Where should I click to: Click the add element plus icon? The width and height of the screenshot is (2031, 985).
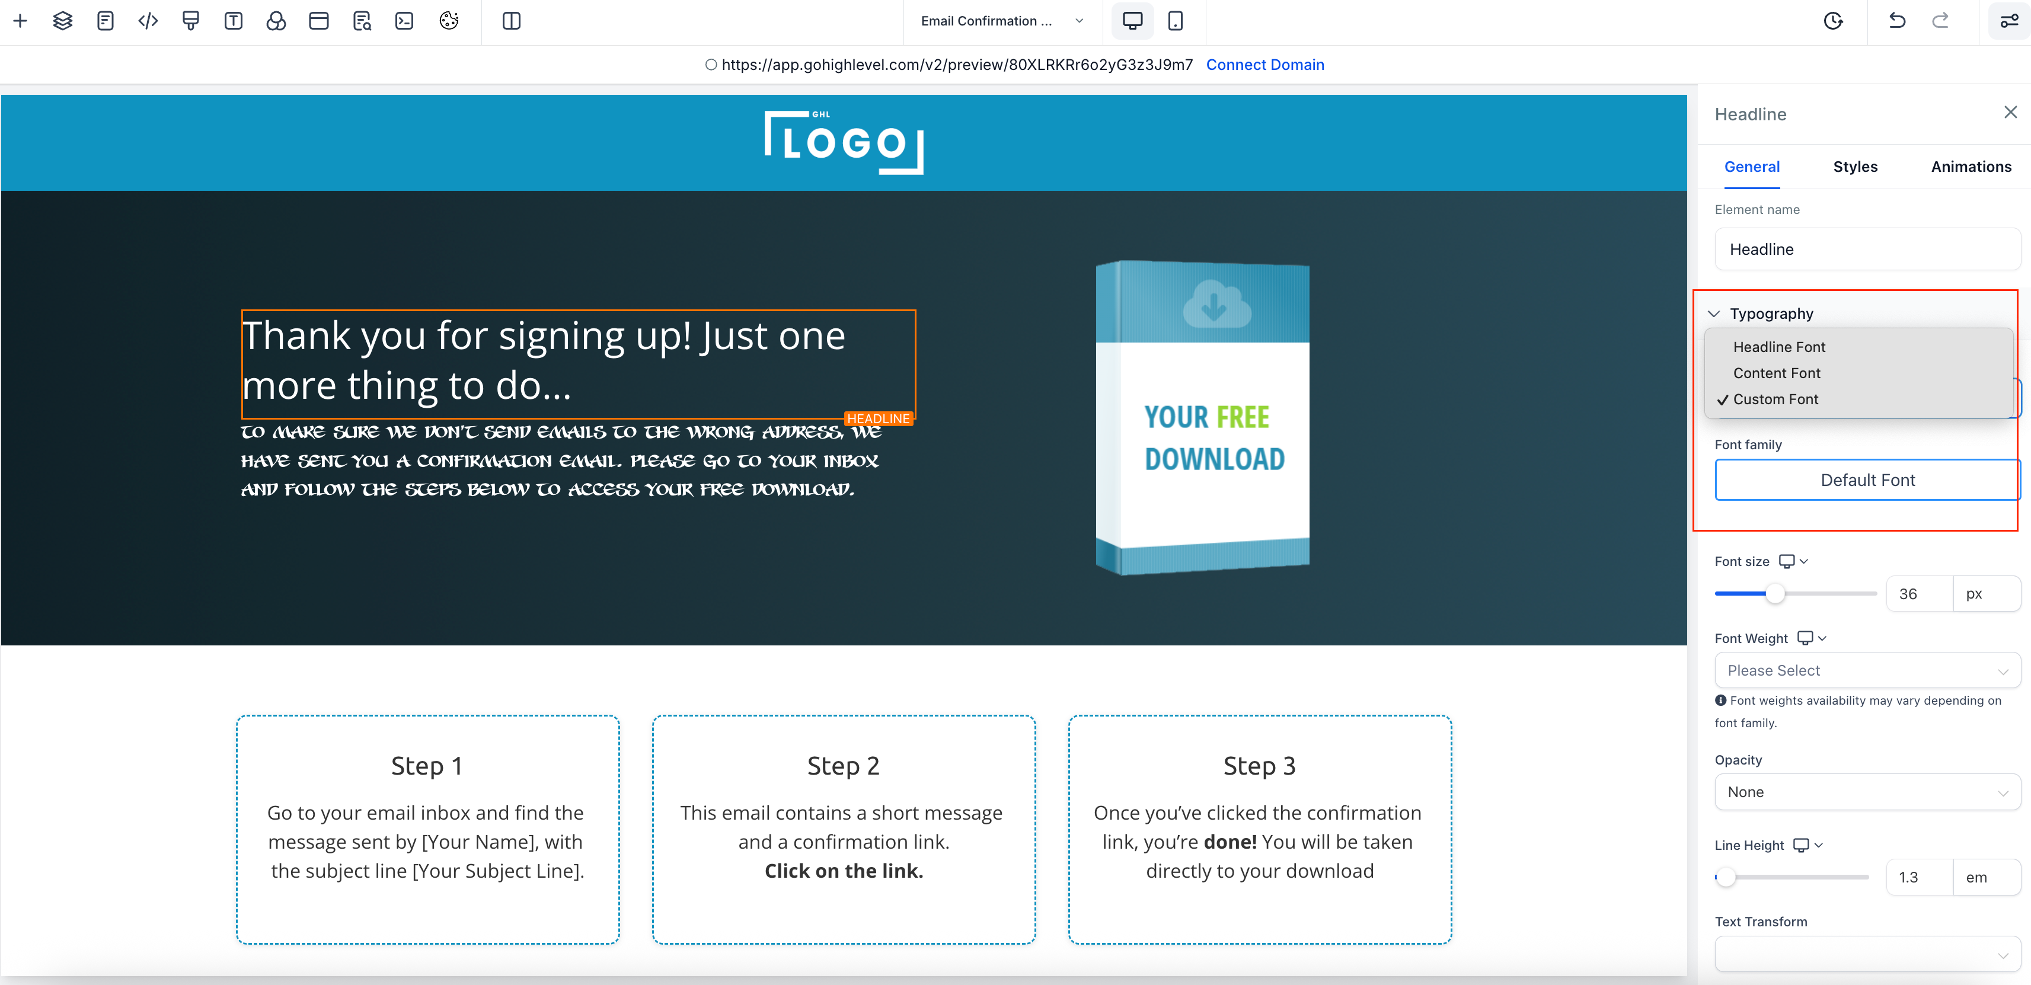[21, 21]
